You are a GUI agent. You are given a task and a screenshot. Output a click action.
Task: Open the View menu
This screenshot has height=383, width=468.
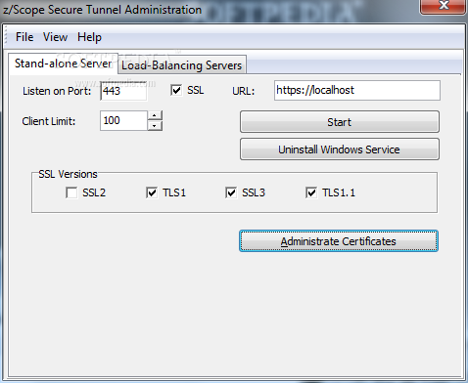point(55,37)
